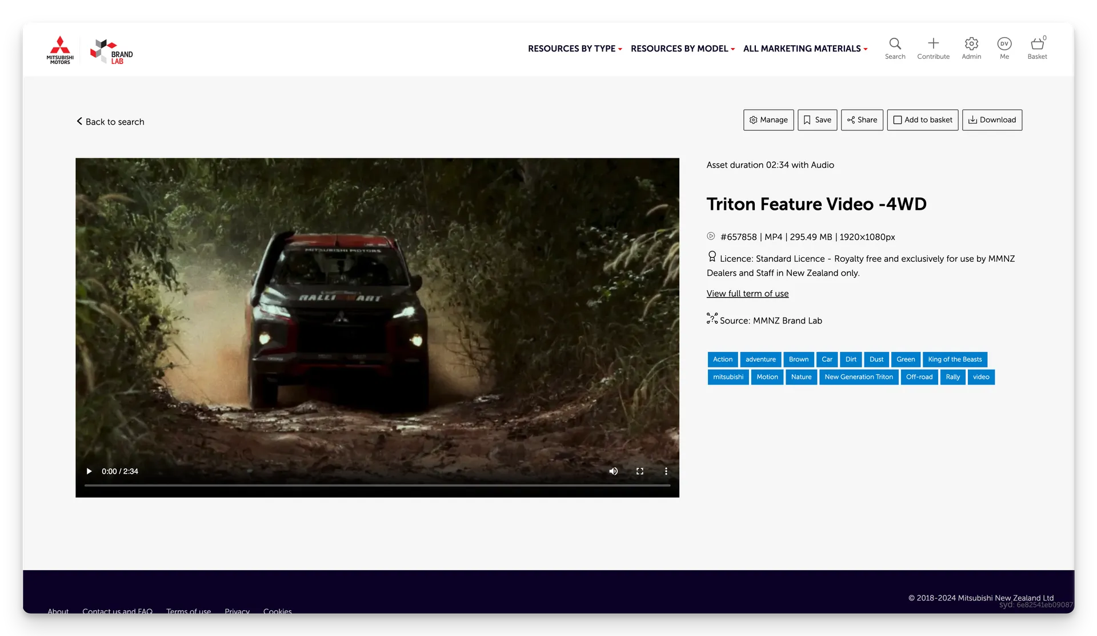1097x636 pixels.
Task: Mute the video audio
Action: [613, 471]
